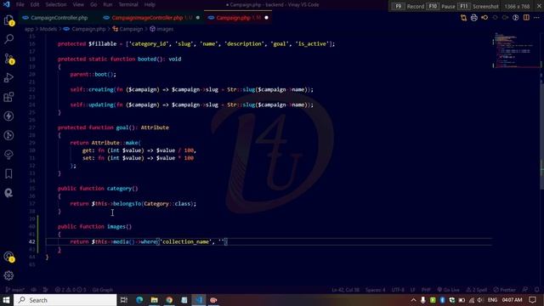Open Google Chrome from taskbar

[x=169, y=300]
